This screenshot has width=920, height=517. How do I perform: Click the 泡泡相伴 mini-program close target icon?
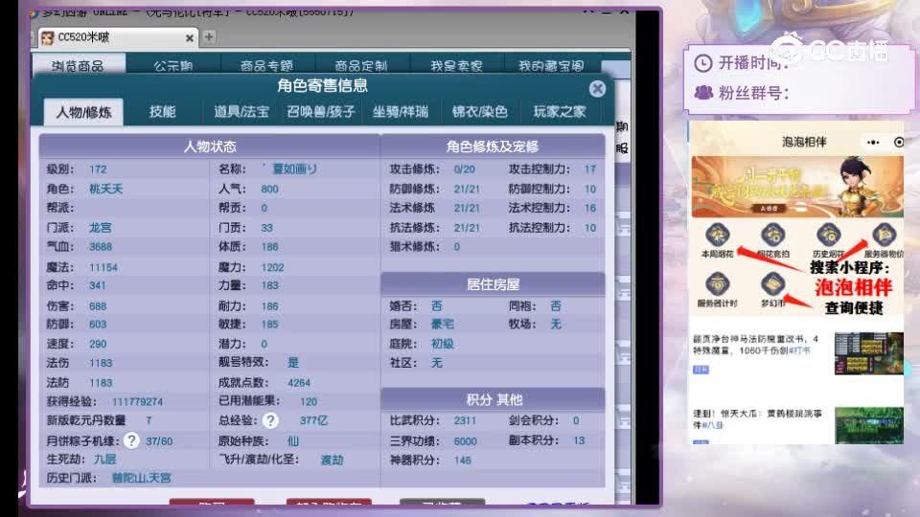[x=898, y=143]
